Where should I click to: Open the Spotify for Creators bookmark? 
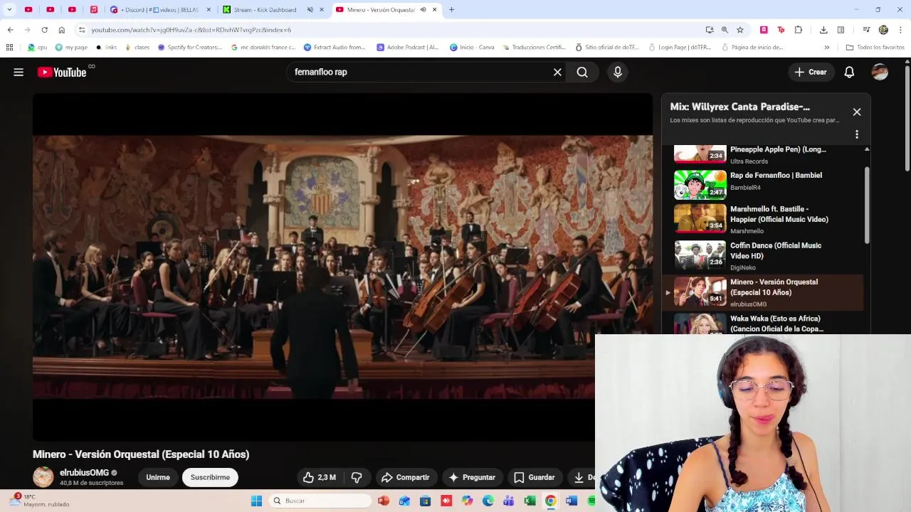[x=190, y=48]
